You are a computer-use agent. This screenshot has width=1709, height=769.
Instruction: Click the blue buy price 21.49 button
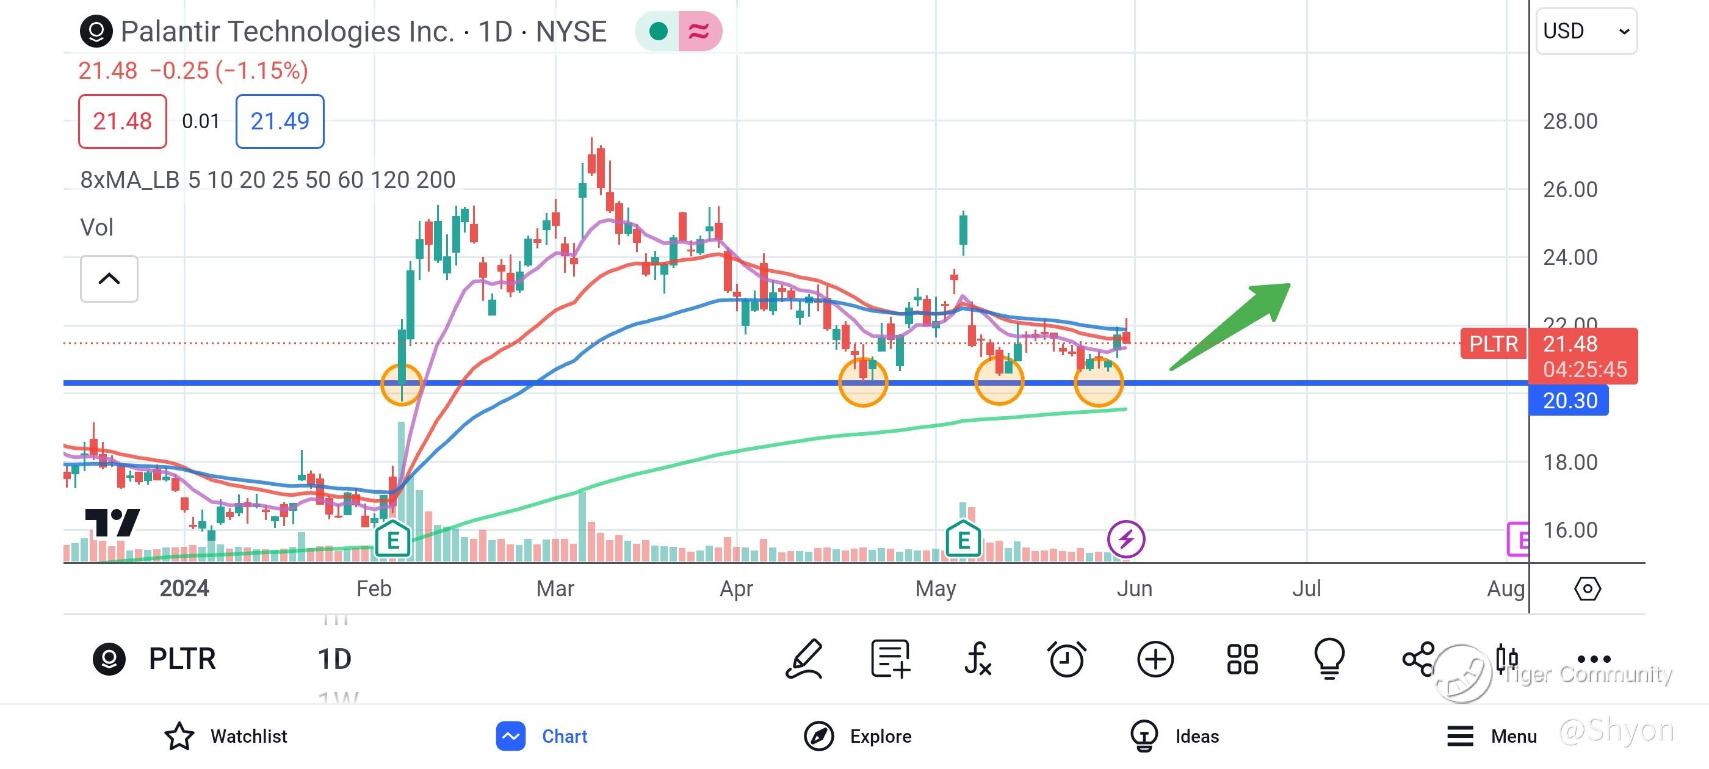click(x=280, y=121)
